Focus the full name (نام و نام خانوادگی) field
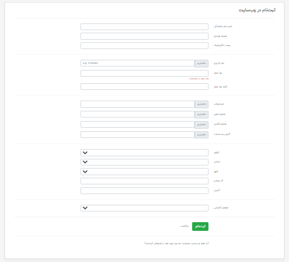Screen dimensions: 289x262 point(144,27)
